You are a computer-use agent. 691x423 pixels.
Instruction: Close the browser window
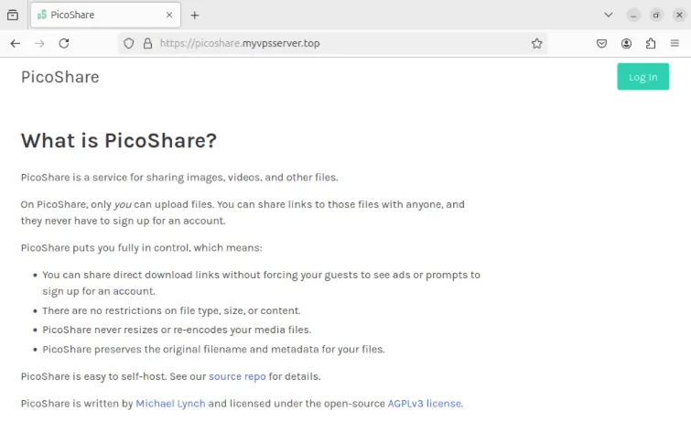679,15
